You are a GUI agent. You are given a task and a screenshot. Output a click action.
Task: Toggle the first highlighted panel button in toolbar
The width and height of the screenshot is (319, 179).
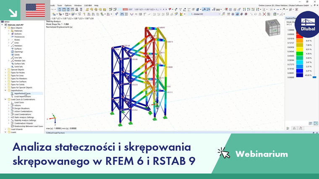point(60,9)
